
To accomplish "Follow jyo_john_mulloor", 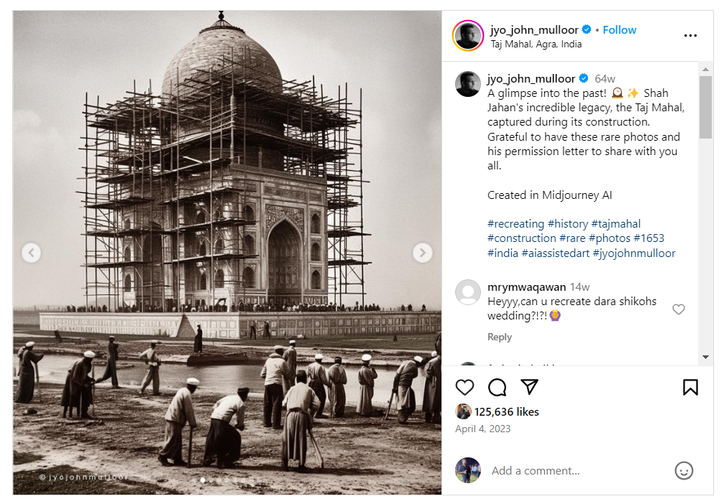I will pyautogui.click(x=619, y=30).
